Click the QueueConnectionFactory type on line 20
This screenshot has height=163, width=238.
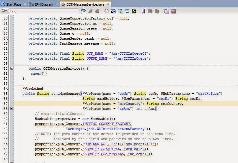point(82,18)
